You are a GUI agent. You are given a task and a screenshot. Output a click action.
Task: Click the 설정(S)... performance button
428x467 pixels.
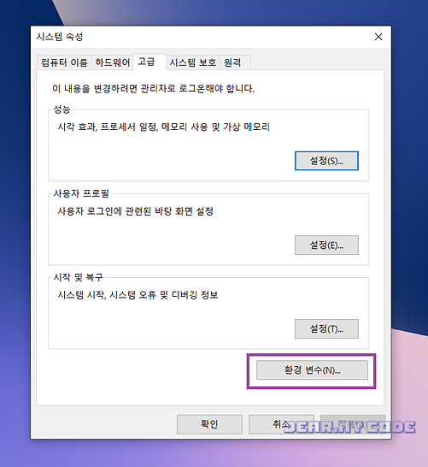[326, 161]
